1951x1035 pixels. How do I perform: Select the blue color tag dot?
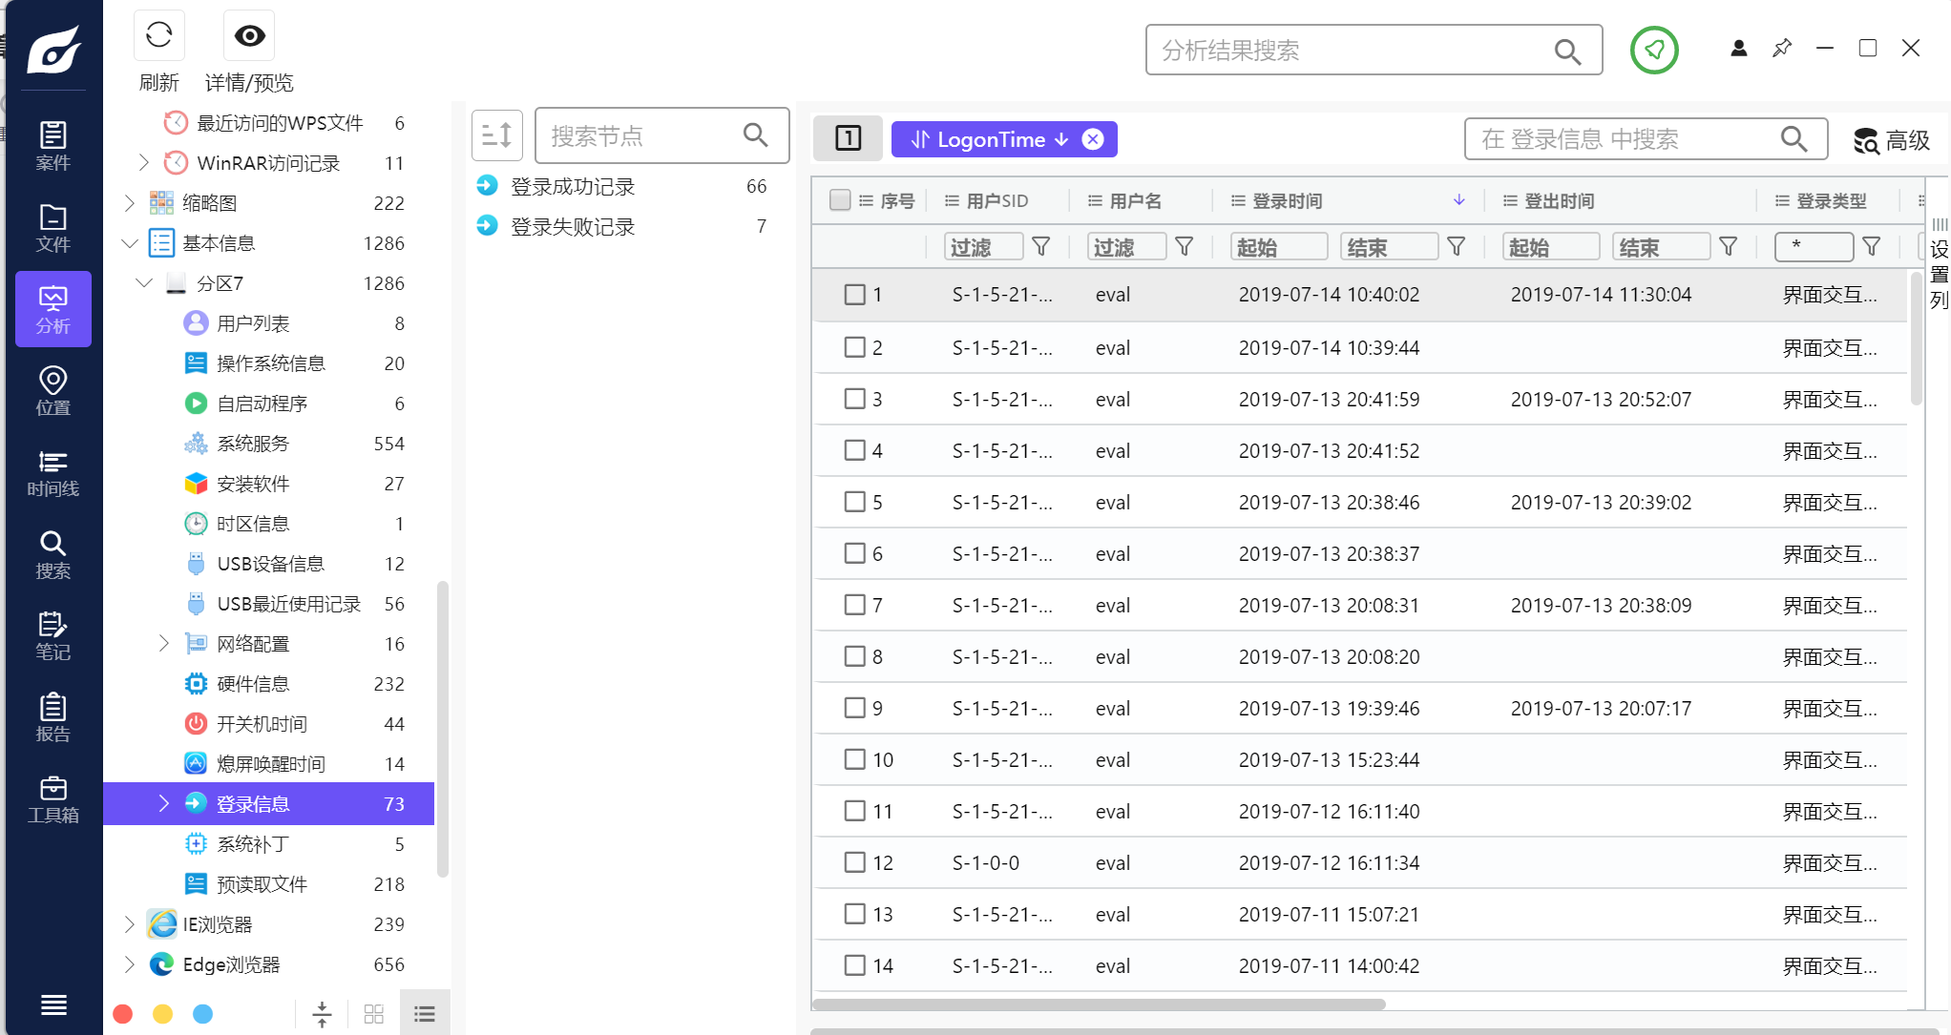point(203,1013)
